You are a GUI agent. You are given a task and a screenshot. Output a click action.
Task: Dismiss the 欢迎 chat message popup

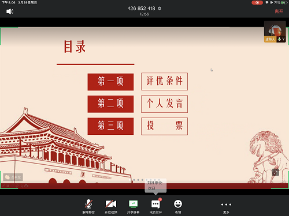coord(155,185)
